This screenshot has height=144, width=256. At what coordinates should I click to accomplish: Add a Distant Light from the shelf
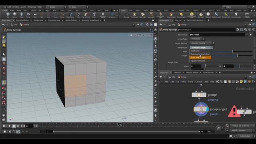pos(181,15)
